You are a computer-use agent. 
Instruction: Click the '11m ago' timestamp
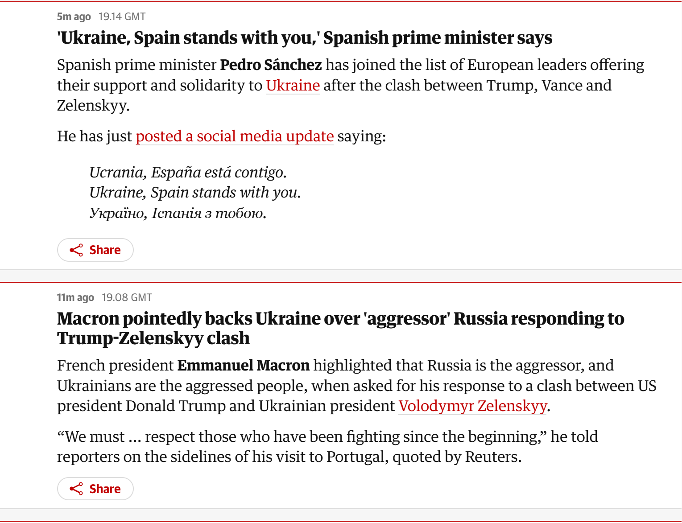point(75,297)
